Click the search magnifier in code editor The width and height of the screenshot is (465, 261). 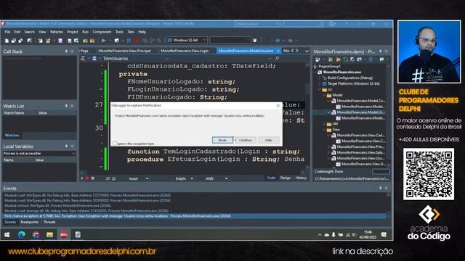277,59
